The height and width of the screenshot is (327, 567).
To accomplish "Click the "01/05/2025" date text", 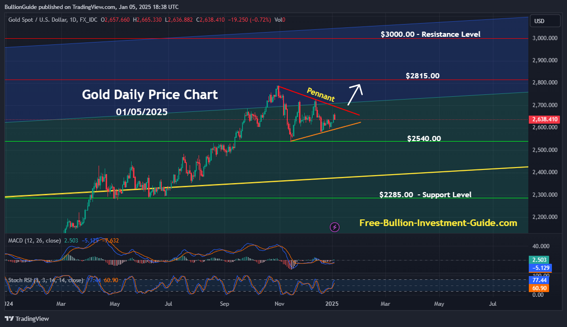I will coord(142,112).
